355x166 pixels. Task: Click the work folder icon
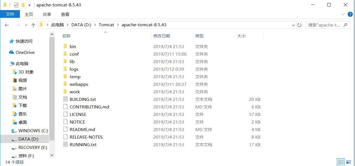[65, 92]
